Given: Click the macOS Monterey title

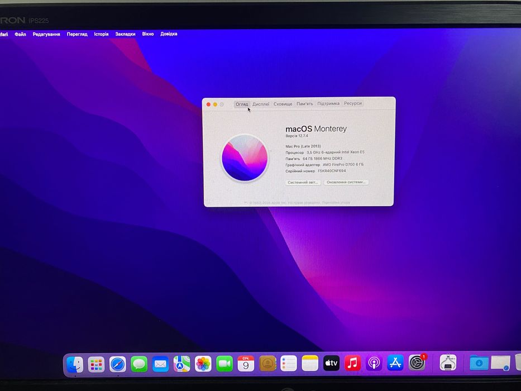Looking at the screenshot, I should tap(316, 128).
